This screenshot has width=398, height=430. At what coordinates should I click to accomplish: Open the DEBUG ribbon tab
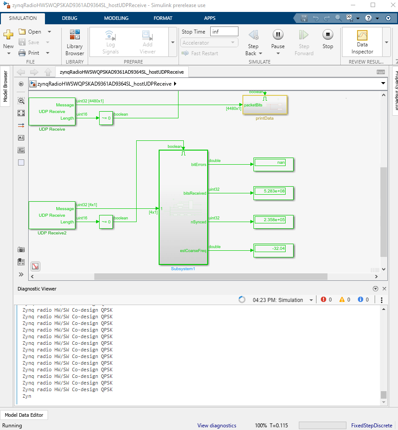pos(70,18)
